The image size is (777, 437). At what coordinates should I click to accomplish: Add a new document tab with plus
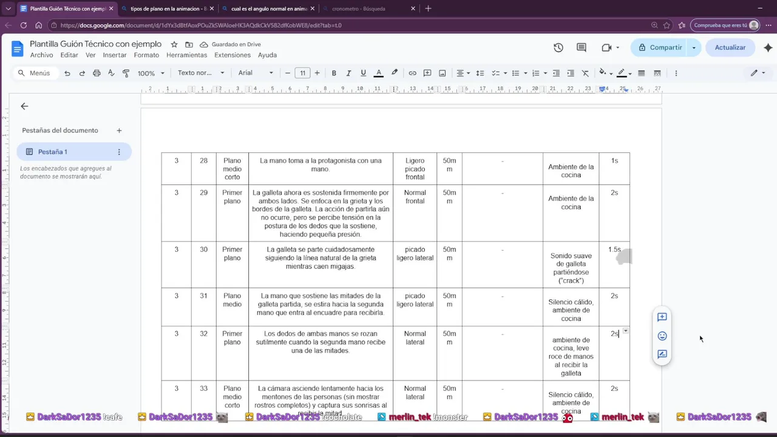point(119,130)
